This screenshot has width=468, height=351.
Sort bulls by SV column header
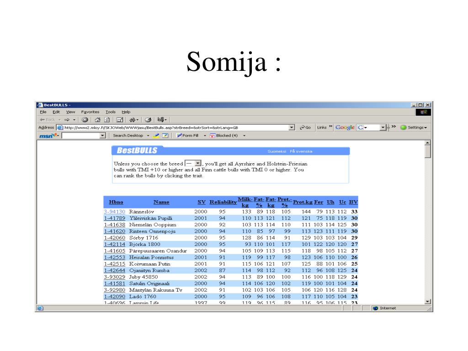click(x=202, y=202)
